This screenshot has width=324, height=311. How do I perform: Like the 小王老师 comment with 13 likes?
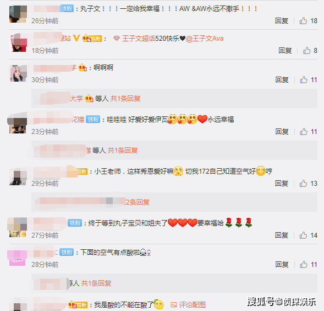click(303, 183)
